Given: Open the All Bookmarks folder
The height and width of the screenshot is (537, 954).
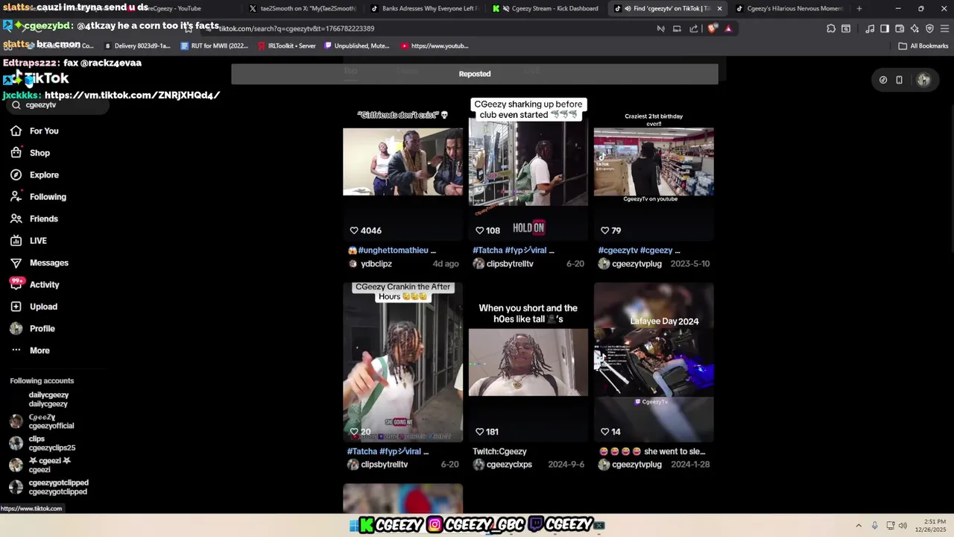Looking at the screenshot, I should (923, 45).
